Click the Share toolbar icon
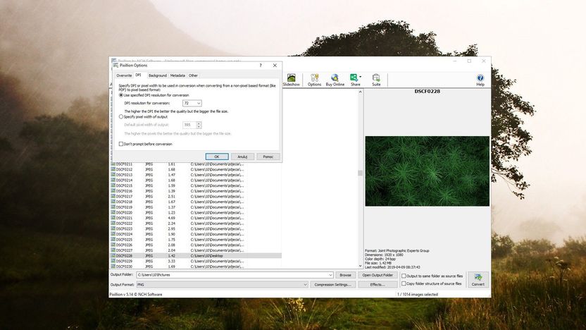The image size is (586, 330). (x=354, y=78)
